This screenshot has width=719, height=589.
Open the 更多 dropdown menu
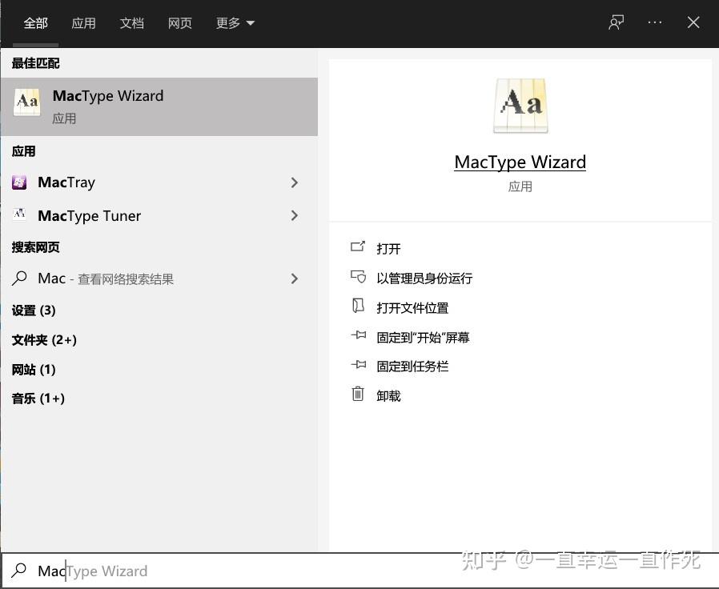235,23
